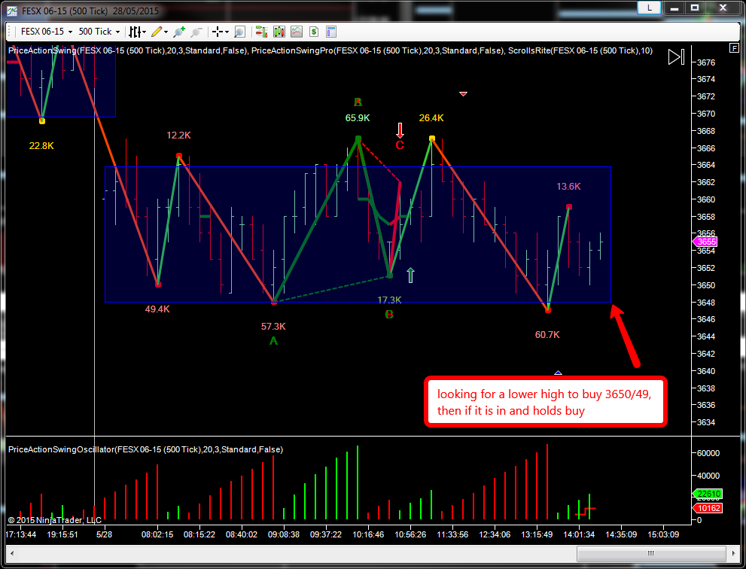Click the 3634 price axis label
The width and height of the screenshot is (746, 569).
[706, 422]
